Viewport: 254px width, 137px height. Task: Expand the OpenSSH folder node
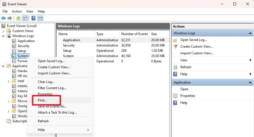pyautogui.click(x=9, y=111)
